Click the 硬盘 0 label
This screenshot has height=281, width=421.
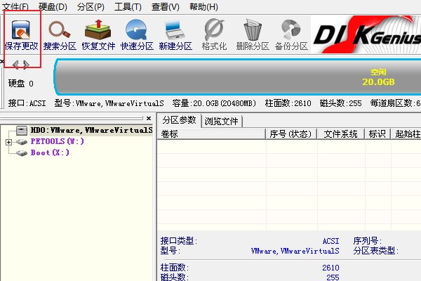20,84
